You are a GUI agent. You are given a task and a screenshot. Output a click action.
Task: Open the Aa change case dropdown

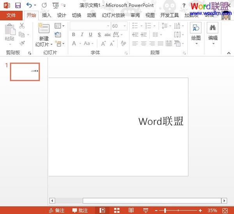(x=89, y=43)
